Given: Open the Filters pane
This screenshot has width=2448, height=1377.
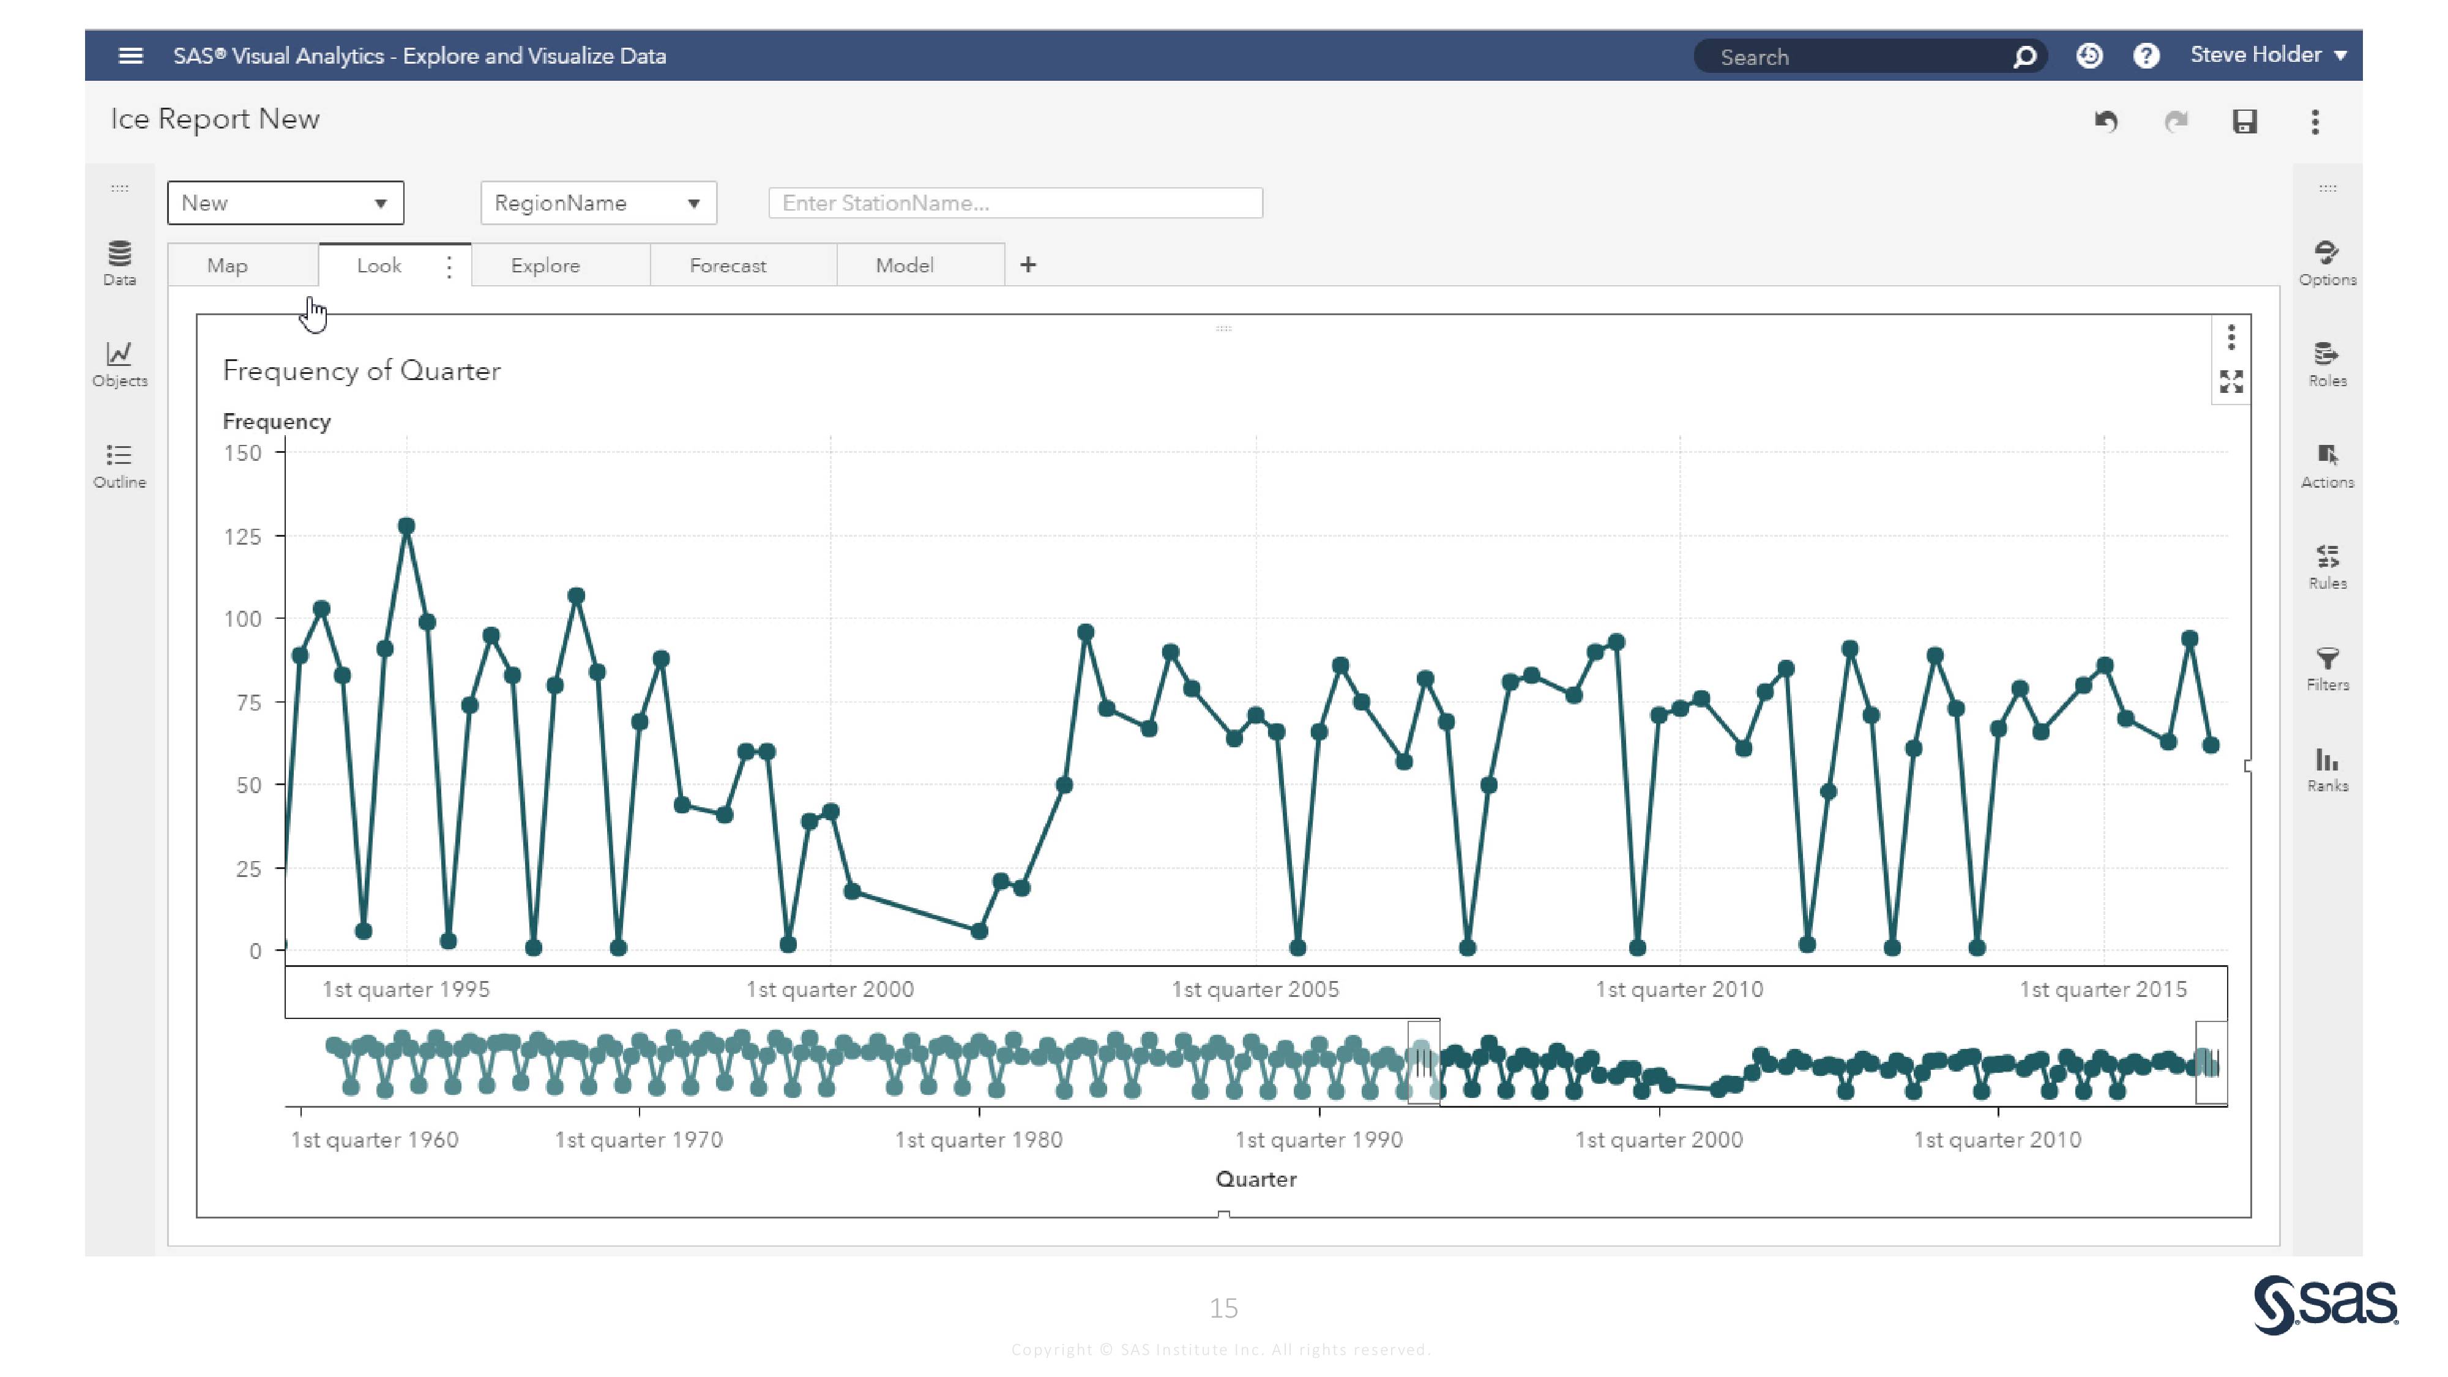Looking at the screenshot, I should [x=2327, y=669].
